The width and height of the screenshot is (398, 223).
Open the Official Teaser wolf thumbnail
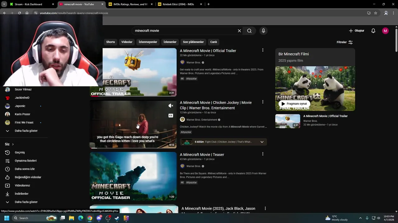click(x=133, y=176)
